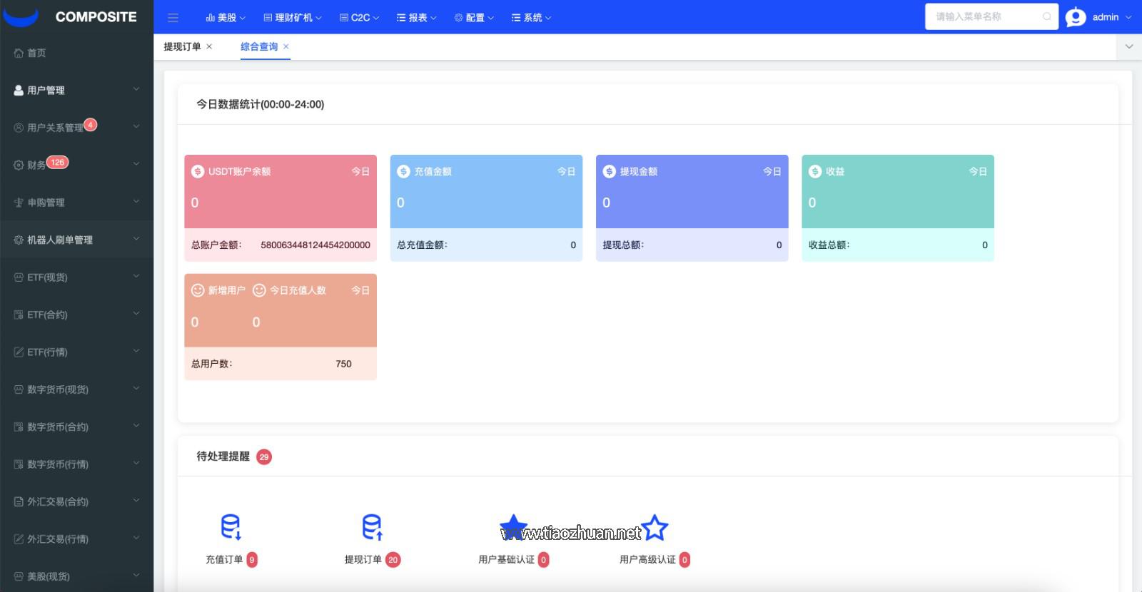This screenshot has width=1142, height=592.
Task: Close the 综合查询 tab
Action: (286, 46)
